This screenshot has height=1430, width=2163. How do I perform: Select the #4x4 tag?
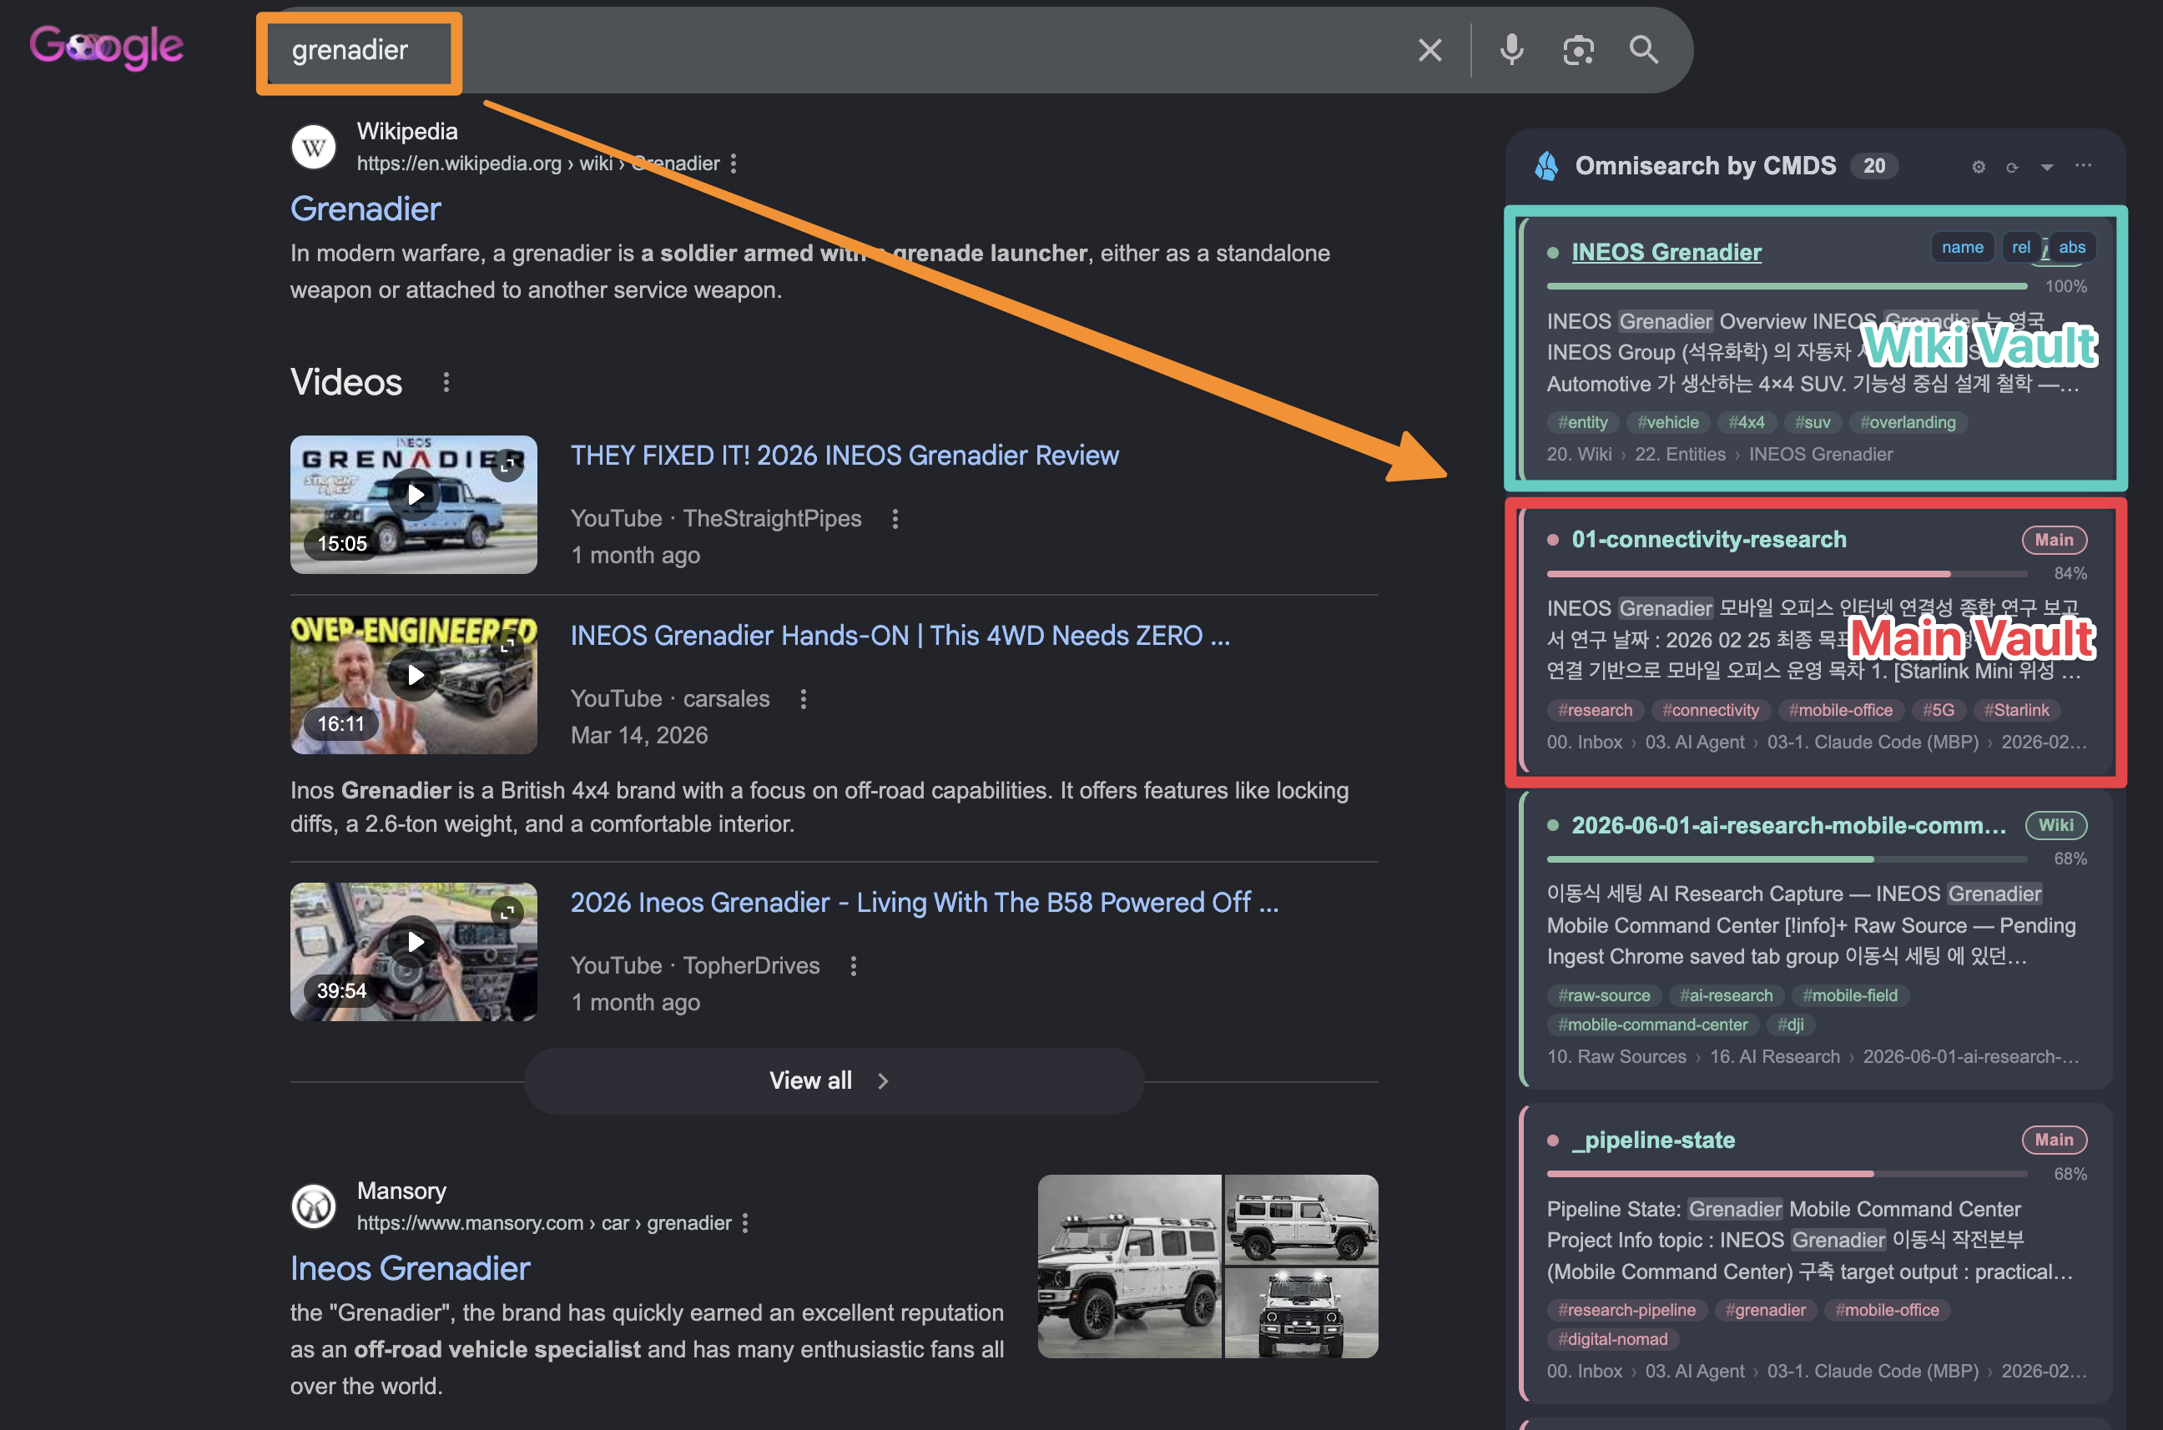coord(1746,422)
